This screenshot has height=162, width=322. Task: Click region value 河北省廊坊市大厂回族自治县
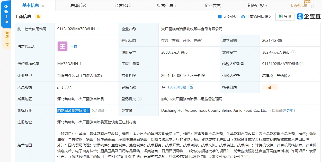pos(80,99)
